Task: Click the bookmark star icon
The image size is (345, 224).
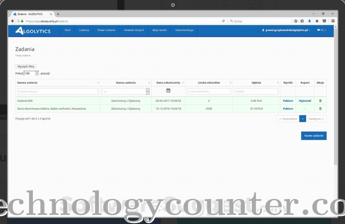Action: point(296,21)
